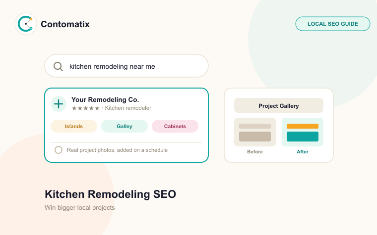This screenshot has height=235, width=377.
Task: Click the Contomatix brand name text
Action: (x=65, y=24)
